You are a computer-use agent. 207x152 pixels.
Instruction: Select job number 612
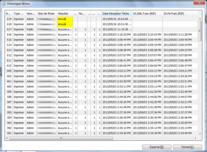9,55
